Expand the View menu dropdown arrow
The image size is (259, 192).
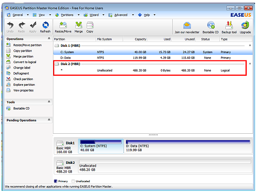50,15
